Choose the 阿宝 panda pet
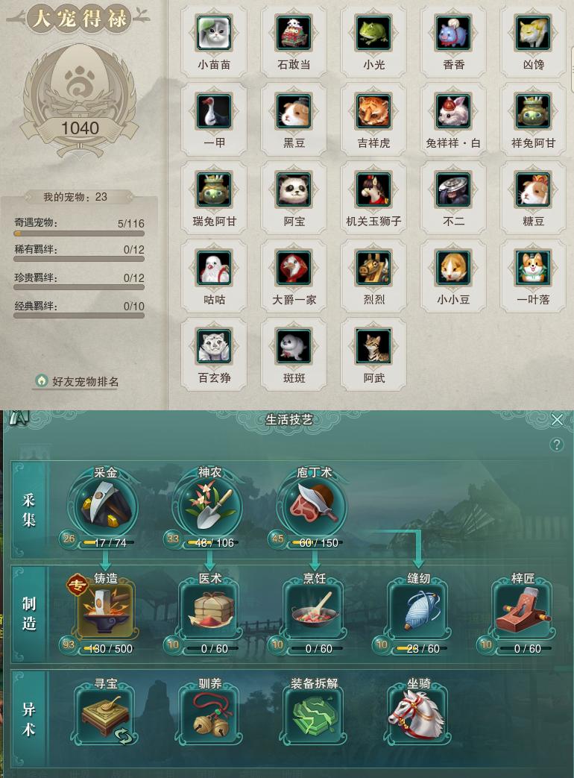 [x=294, y=190]
